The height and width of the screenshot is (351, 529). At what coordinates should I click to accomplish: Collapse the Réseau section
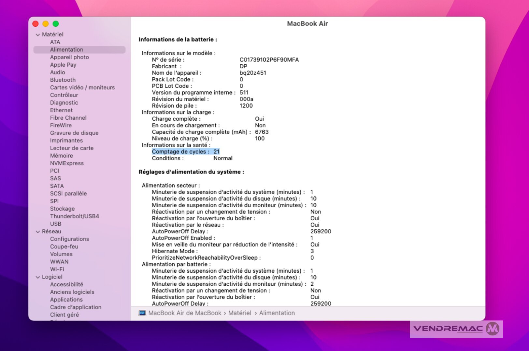[x=38, y=232]
